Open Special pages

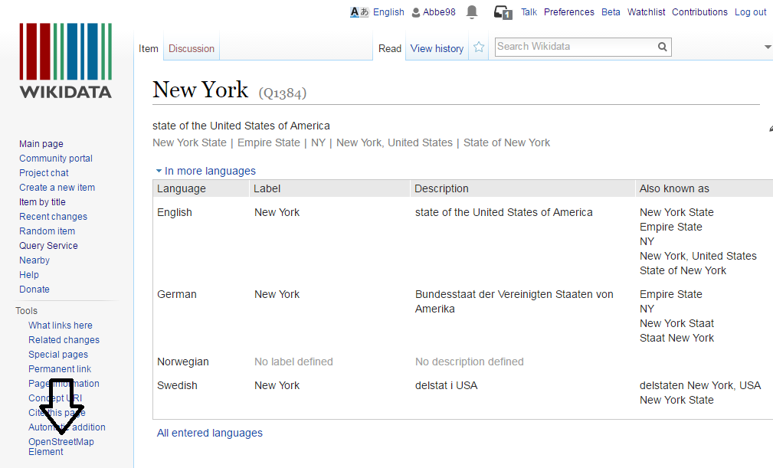(x=58, y=355)
